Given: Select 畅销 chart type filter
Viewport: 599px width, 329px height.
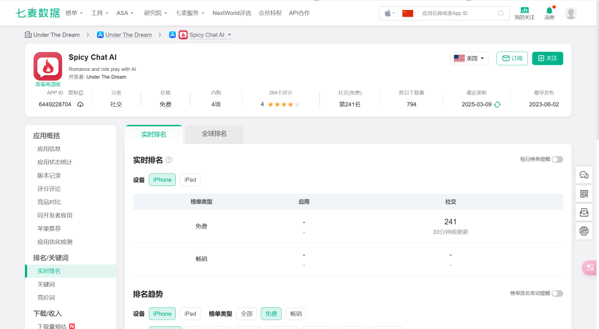Looking at the screenshot, I should point(296,313).
